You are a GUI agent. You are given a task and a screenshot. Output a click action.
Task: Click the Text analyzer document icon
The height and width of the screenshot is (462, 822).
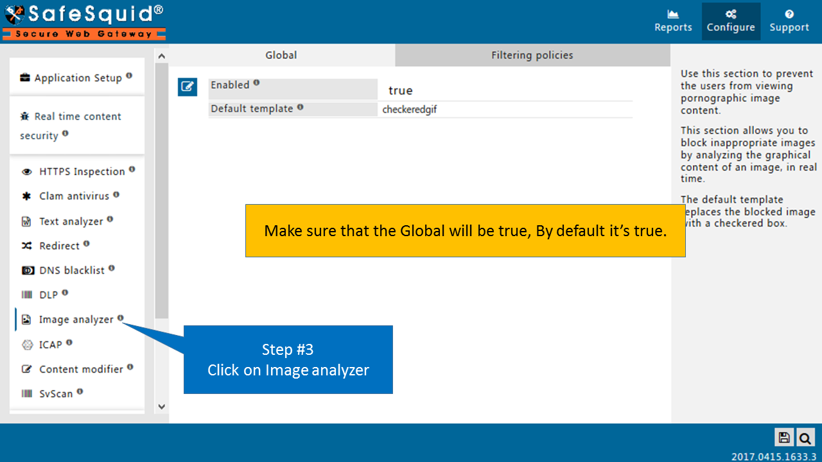click(x=27, y=221)
